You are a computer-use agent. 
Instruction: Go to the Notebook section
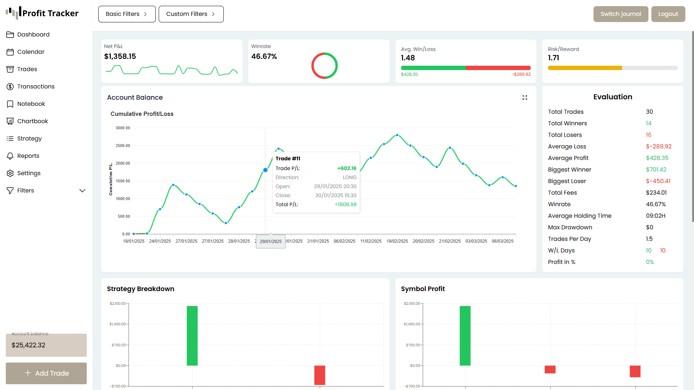[x=31, y=104]
